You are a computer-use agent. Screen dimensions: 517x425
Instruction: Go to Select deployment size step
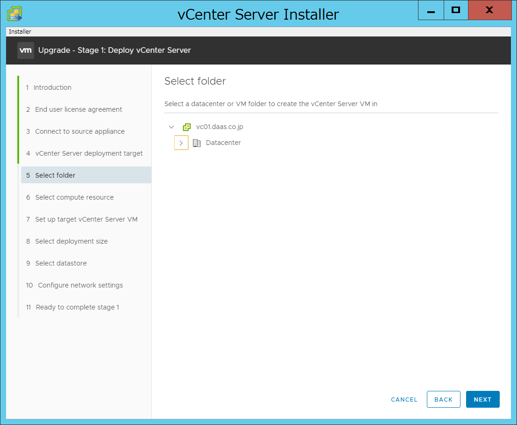tap(67, 241)
